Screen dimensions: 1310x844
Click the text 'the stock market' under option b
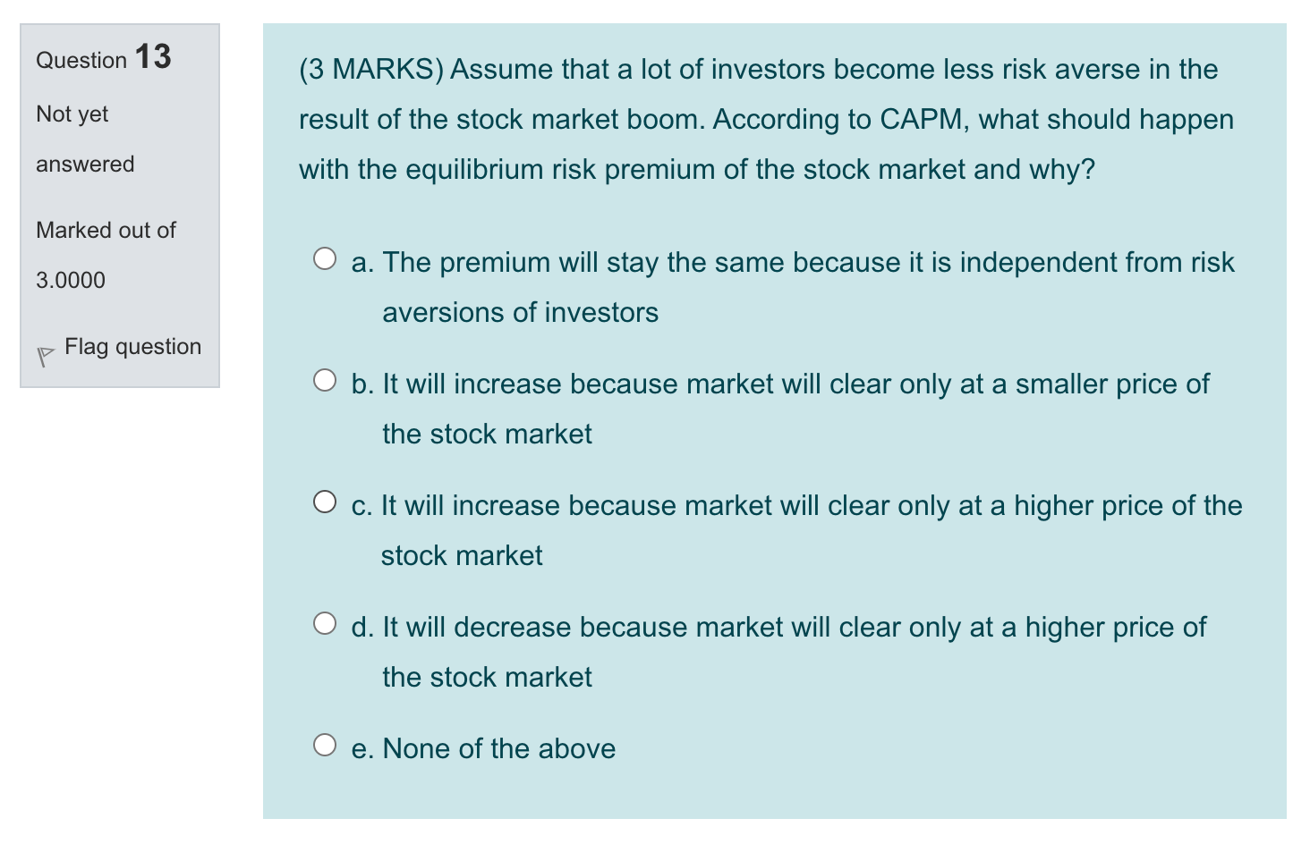pos(487,434)
